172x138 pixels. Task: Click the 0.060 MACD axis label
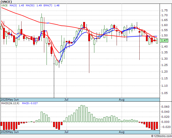[165, 107]
